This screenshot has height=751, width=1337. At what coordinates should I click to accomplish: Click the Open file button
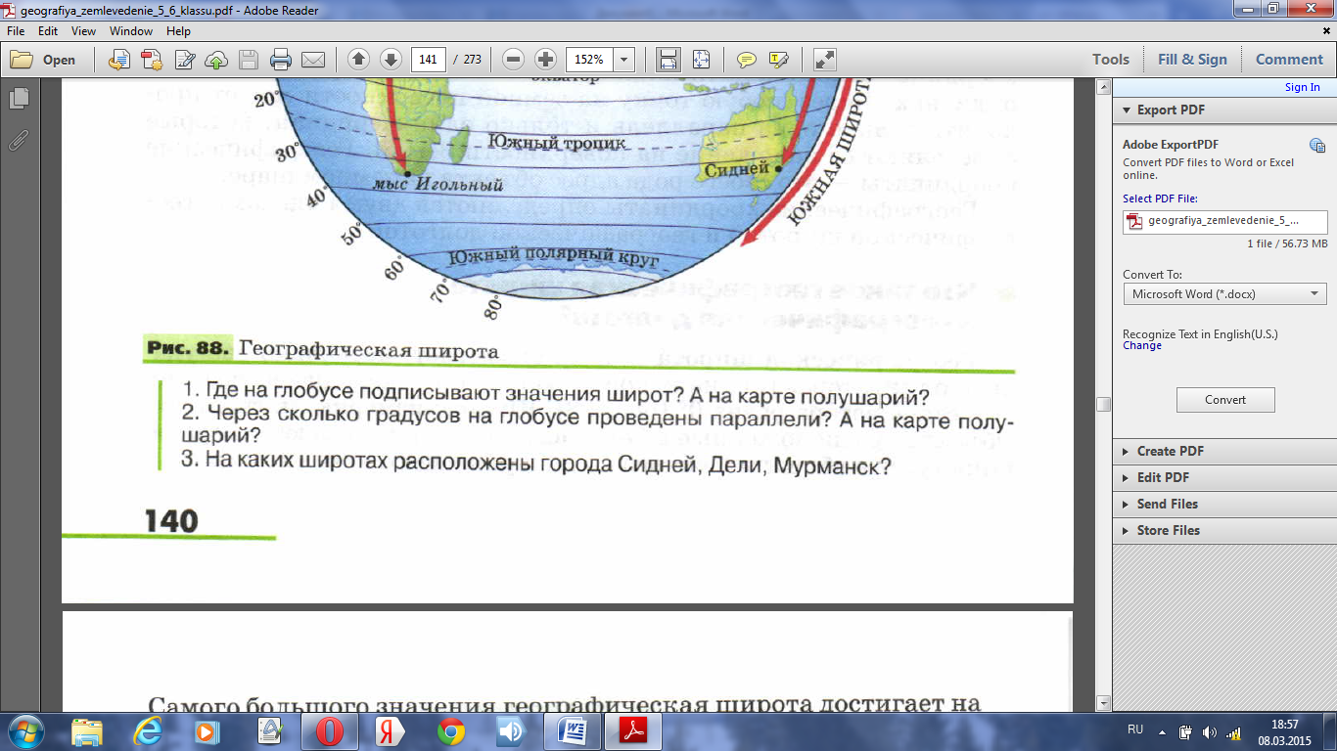(x=43, y=60)
